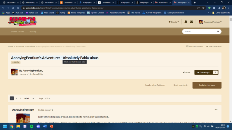Click the author avatar thumbnail near the byline
This screenshot has width=232, height=130.
pyautogui.click(x=14, y=72)
